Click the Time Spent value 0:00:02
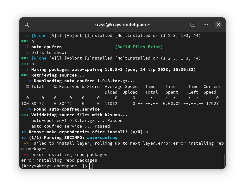The image size is (245, 190). point(172,104)
